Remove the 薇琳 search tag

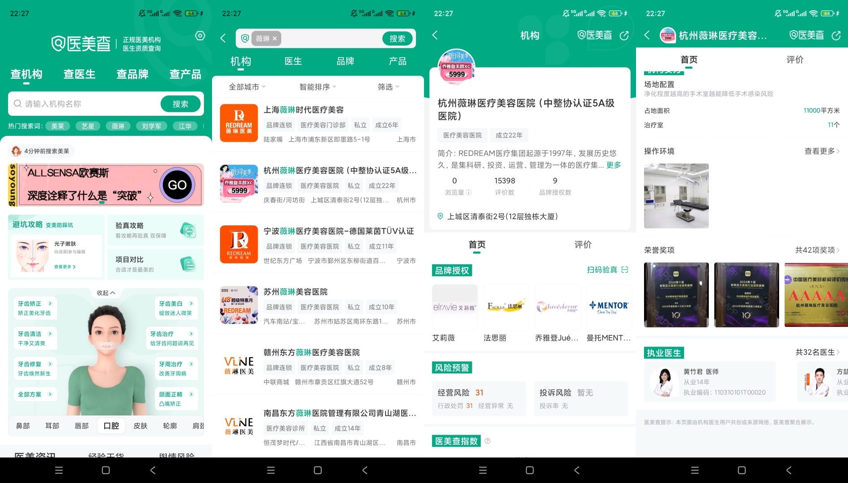tap(275, 39)
